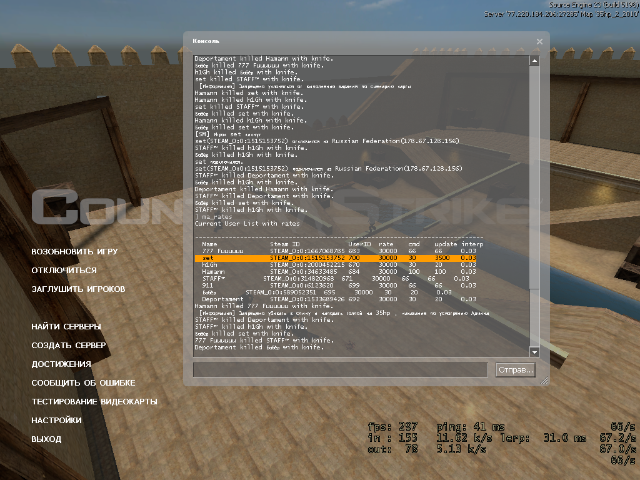This screenshot has height=480, width=640.
Task: Open НАСТРОЙКИ settings
Action: coord(56,421)
